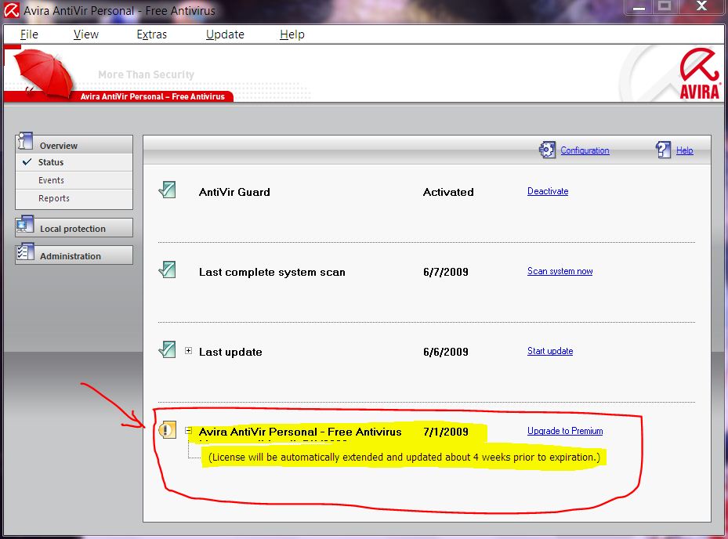Click the AVIRA brand logo at top right
728x539 pixels.
click(x=700, y=74)
